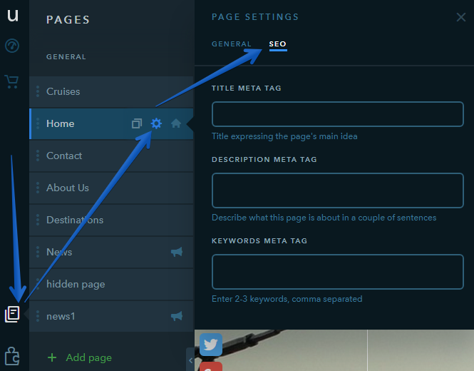Open the dashboard gauge icon
Image resolution: width=474 pixels, height=371 pixels.
(12, 46)
